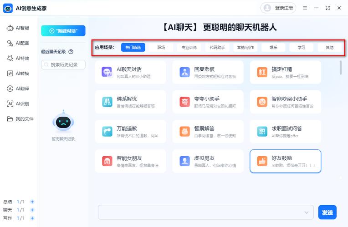Select the 娱乐 scene tab
Viewport: 348px width, 227px height.
[273, 47]
